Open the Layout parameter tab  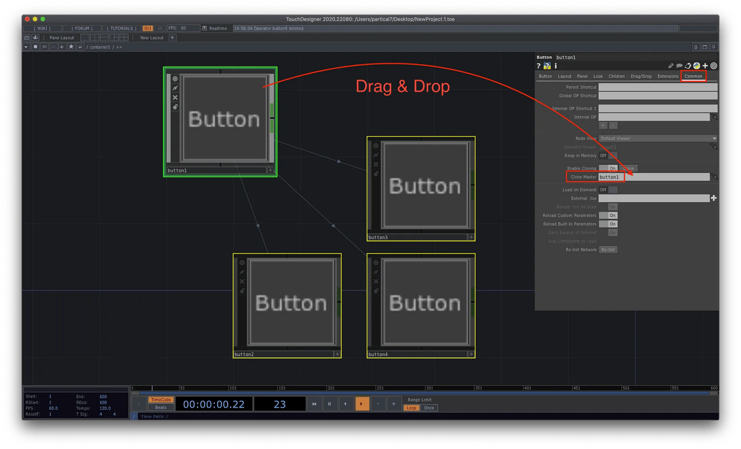[x=565, y=76]
